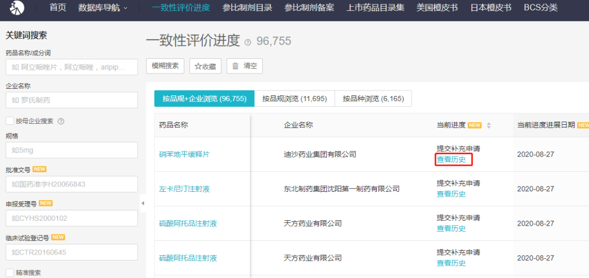View 查看历史 for 硝苯地平缓释片 row

pyautogui.click(x=451, y=159)
